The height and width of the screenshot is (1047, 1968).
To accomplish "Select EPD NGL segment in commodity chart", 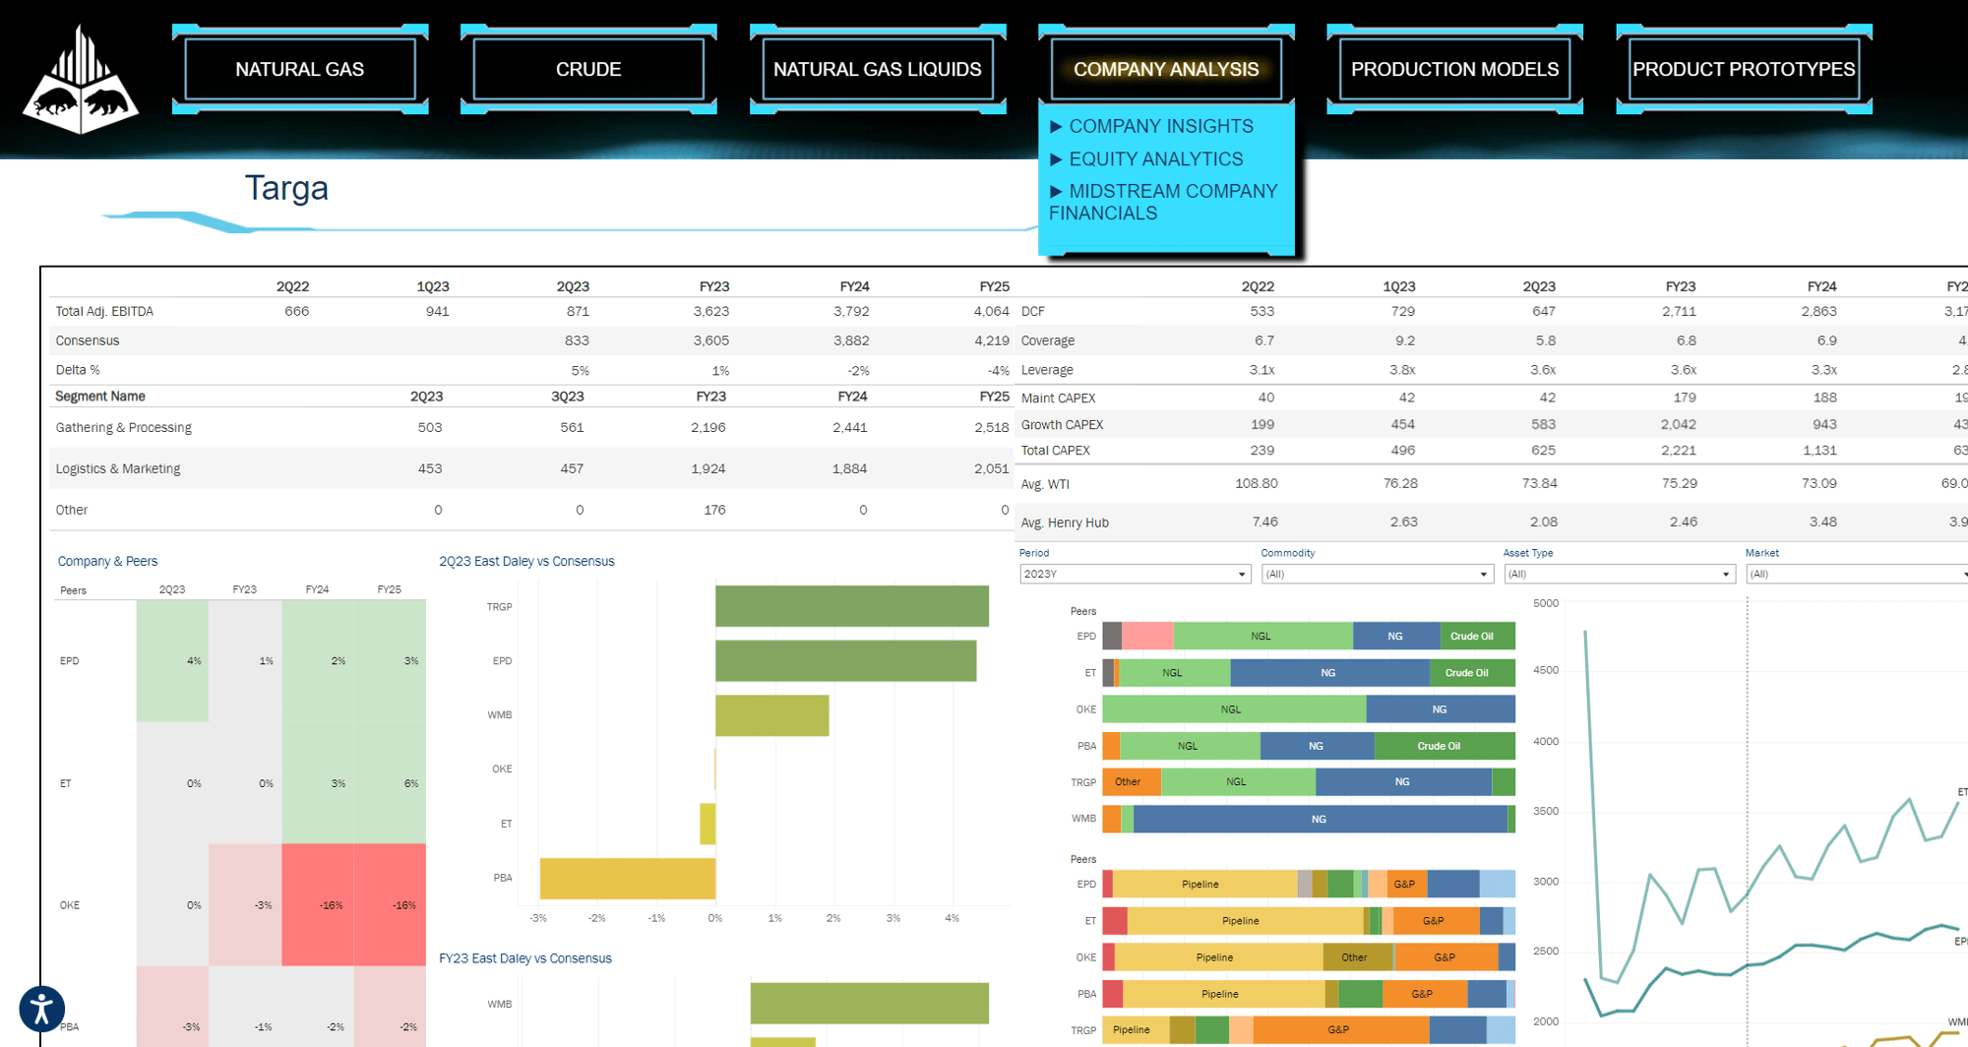I will (x=1262, y=636).
